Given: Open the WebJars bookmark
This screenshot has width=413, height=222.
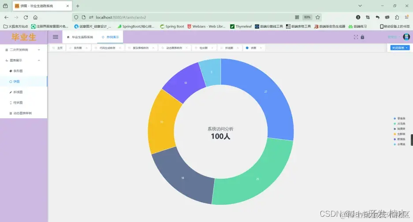Looking at the screenshot, I should click(206, 26).
